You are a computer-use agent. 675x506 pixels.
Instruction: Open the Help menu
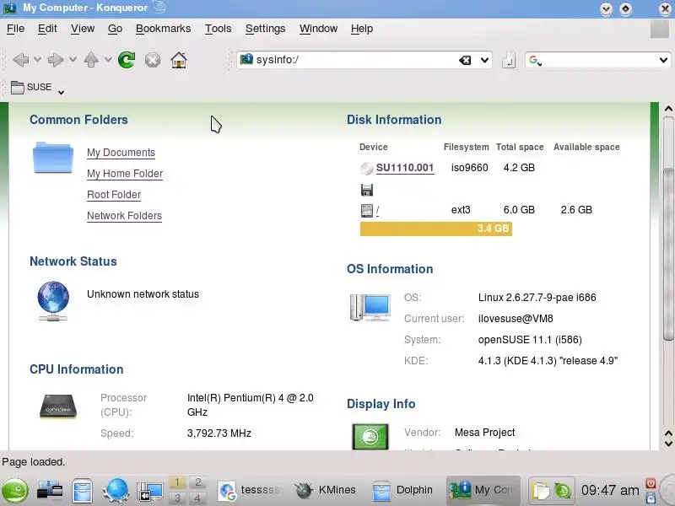(362, 29)
